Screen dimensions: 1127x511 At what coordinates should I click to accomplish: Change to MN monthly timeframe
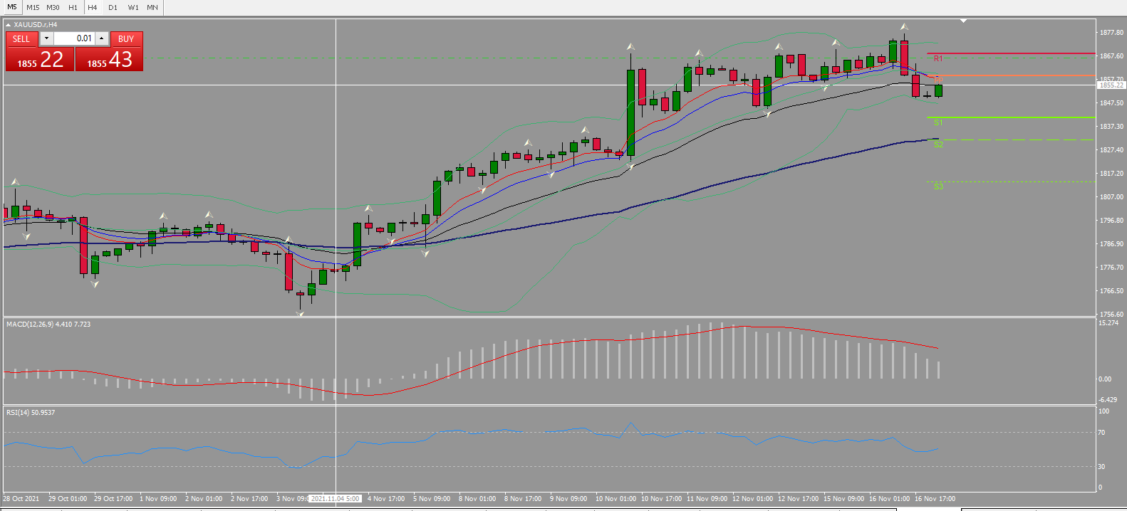click(152, 7)
